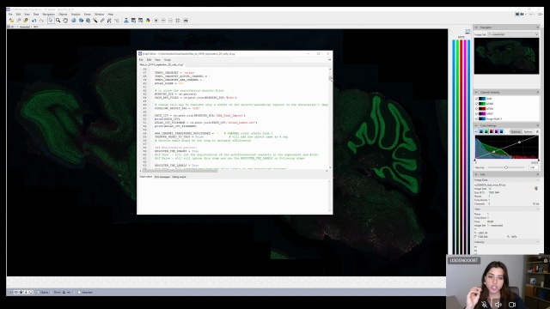Open the File menu of main window

(10, 15)
